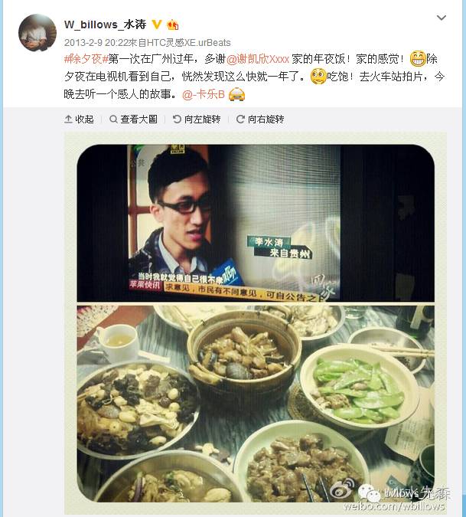Click the expanded TV and dinner photo

(256, 323)
